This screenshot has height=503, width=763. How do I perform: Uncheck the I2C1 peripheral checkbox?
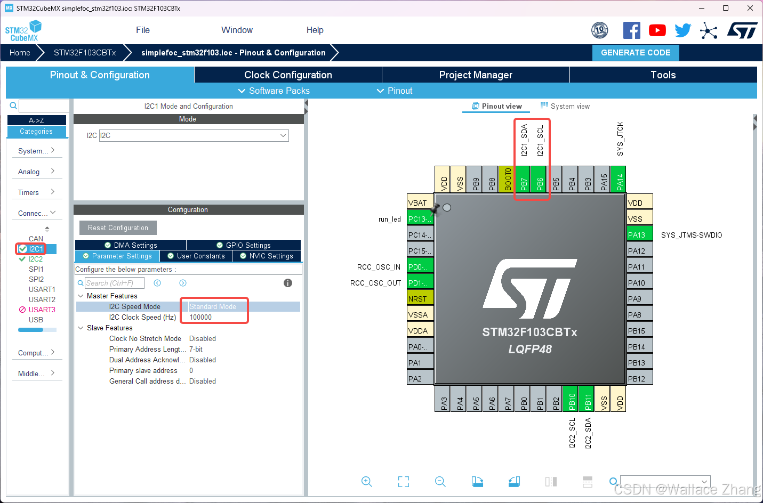click(x=23, y=249)
